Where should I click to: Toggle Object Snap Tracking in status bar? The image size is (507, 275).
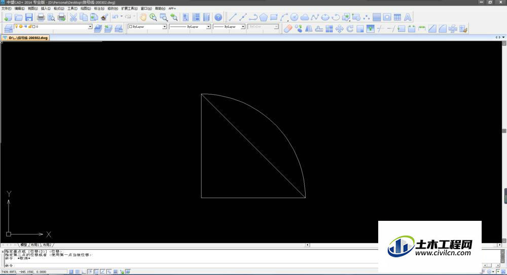click(x=103, y=272)
